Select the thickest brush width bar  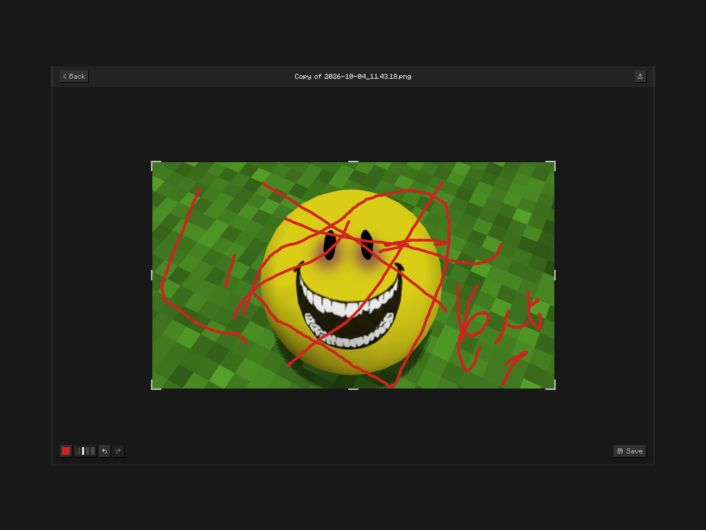(x=93, y=451)
